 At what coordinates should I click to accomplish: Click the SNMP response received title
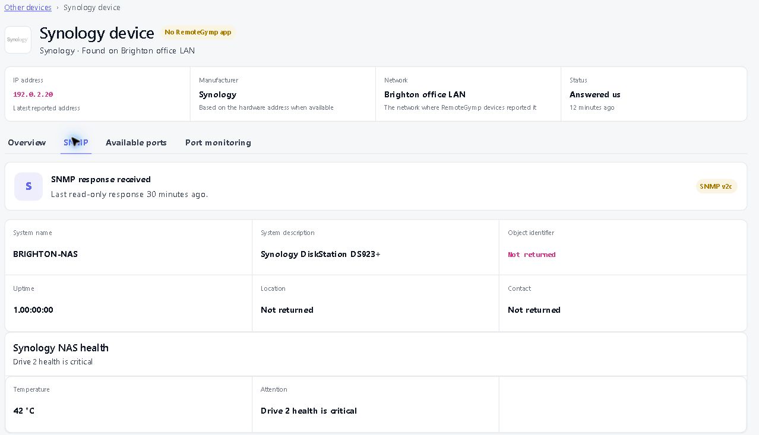(101, 179)
